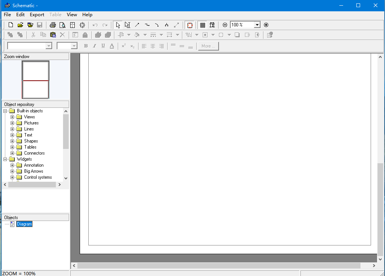This screenshot has width=385, height=276.
Task: Toggle the snap-to-grid button
Action: [x=212, y=25]
